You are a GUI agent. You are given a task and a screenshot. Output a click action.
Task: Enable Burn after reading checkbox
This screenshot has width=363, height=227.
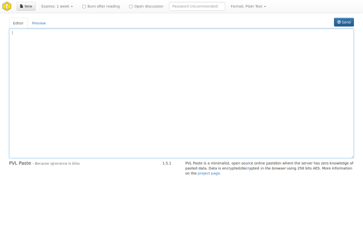click(x=84, y=7)
